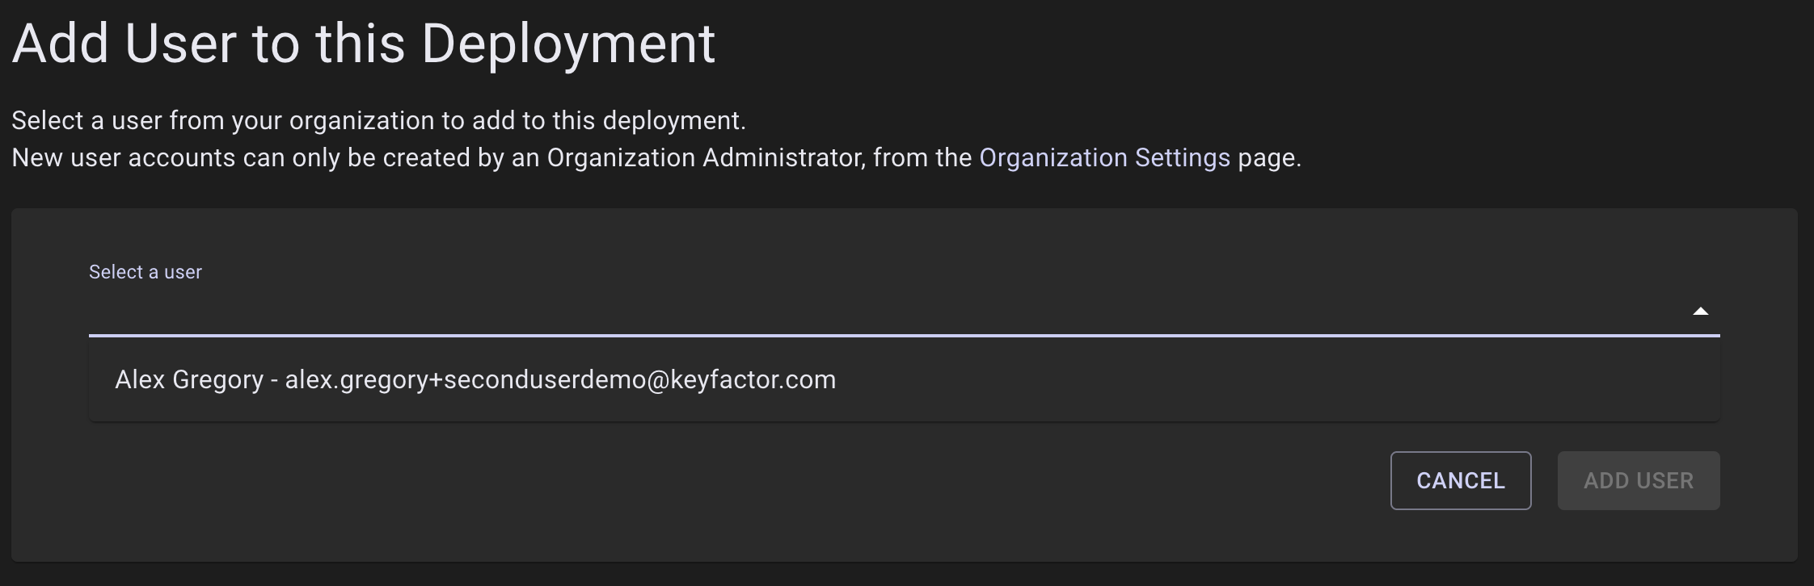Click the word 'page.' after the settings link

tap(1269, 157)
